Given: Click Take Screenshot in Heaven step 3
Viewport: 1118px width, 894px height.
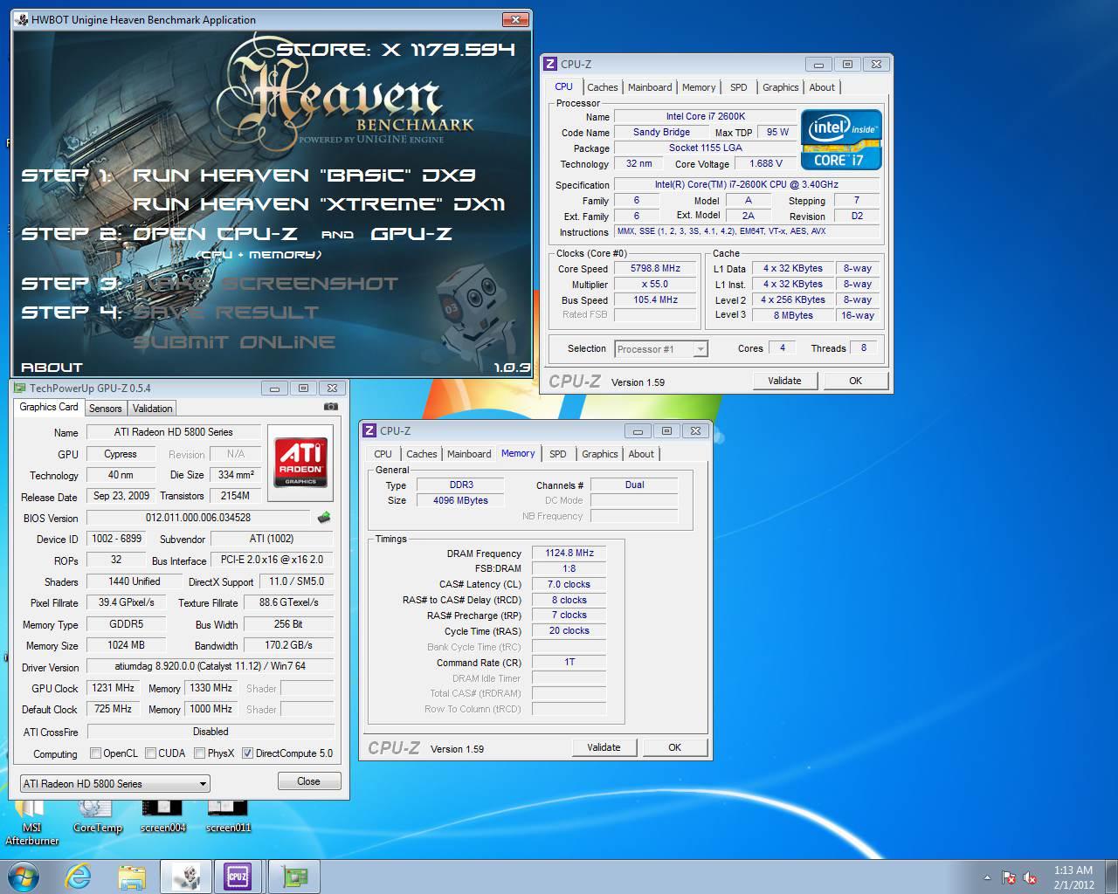Looking at the screenshot, I should click(x=266, y=284).
